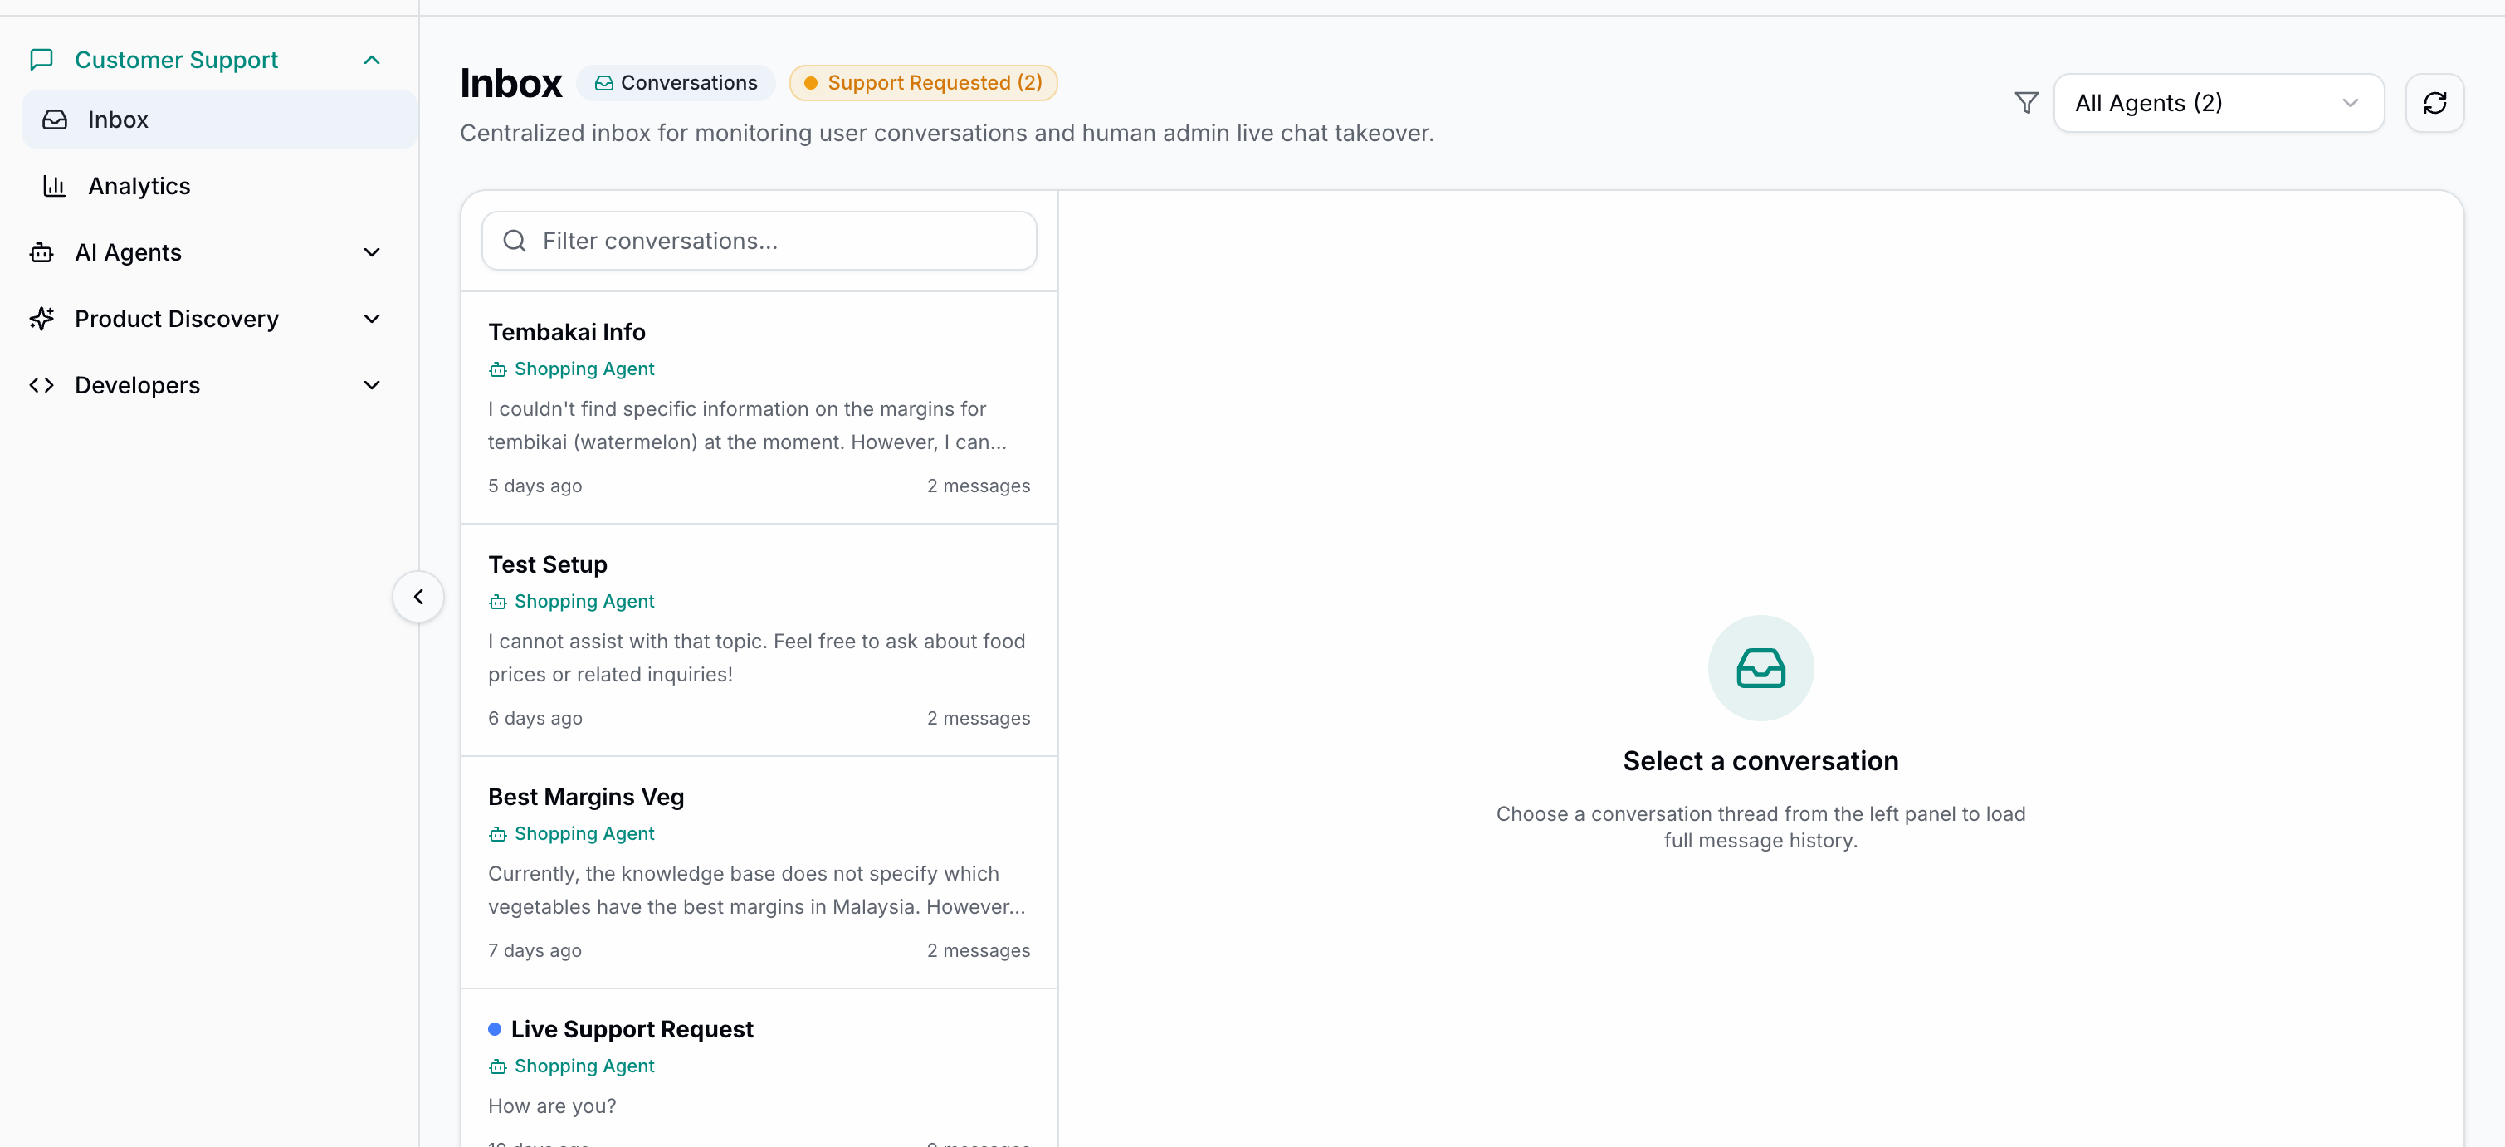Expand the Product Discovery section chevron

click(x=372, y=319)
